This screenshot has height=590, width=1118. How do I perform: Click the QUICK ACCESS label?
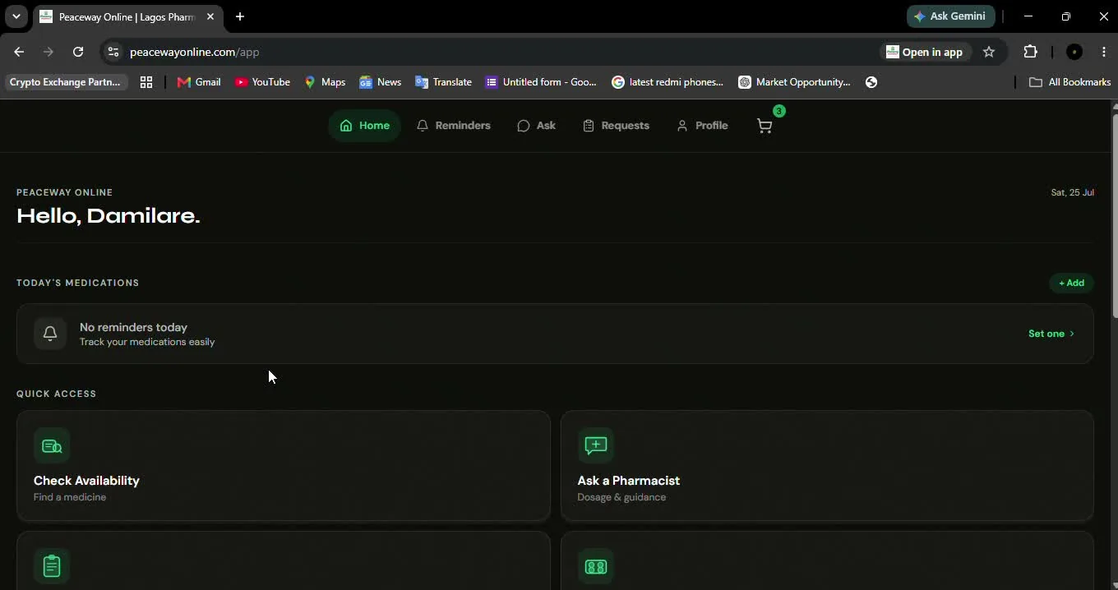56,394
